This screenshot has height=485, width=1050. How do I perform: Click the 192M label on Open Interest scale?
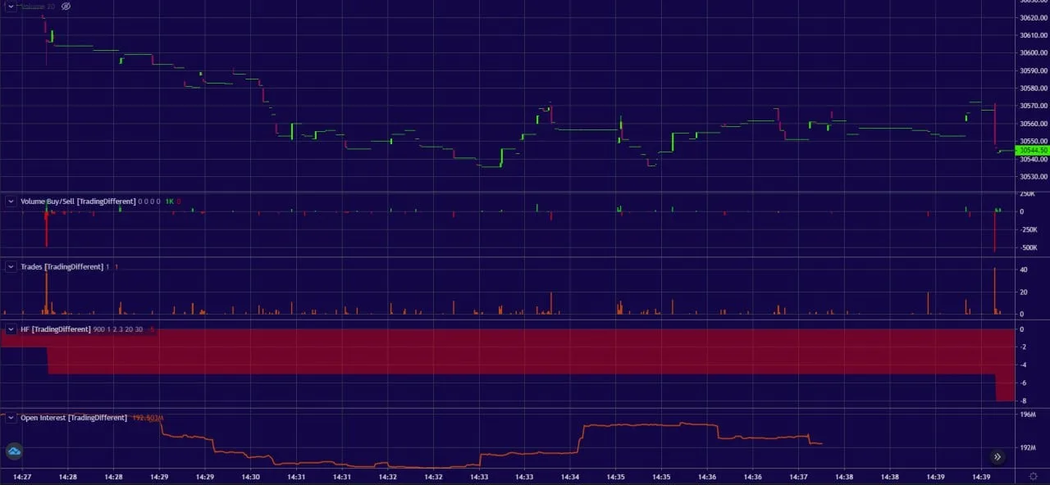pos(1027,447)
